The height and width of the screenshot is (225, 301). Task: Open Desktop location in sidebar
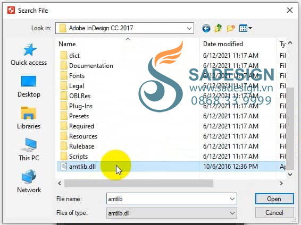[29, 86]
